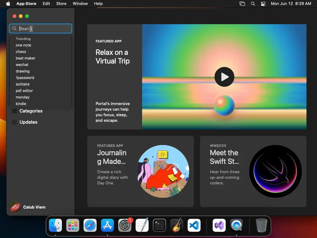Click the Stage Manager icon in menu bar

[242, 4]
